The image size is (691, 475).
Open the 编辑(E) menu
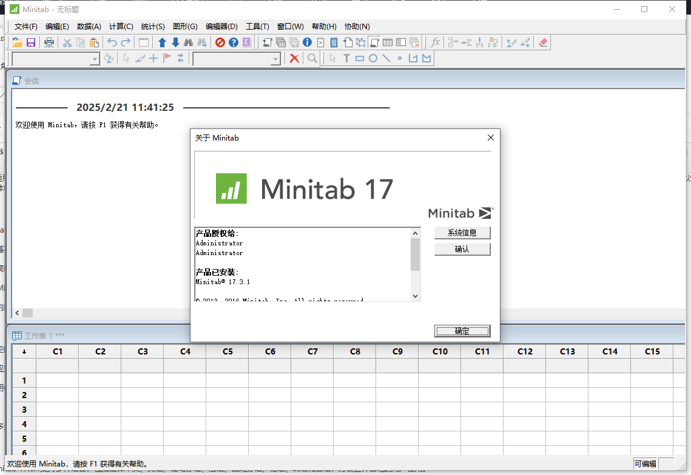57,27
